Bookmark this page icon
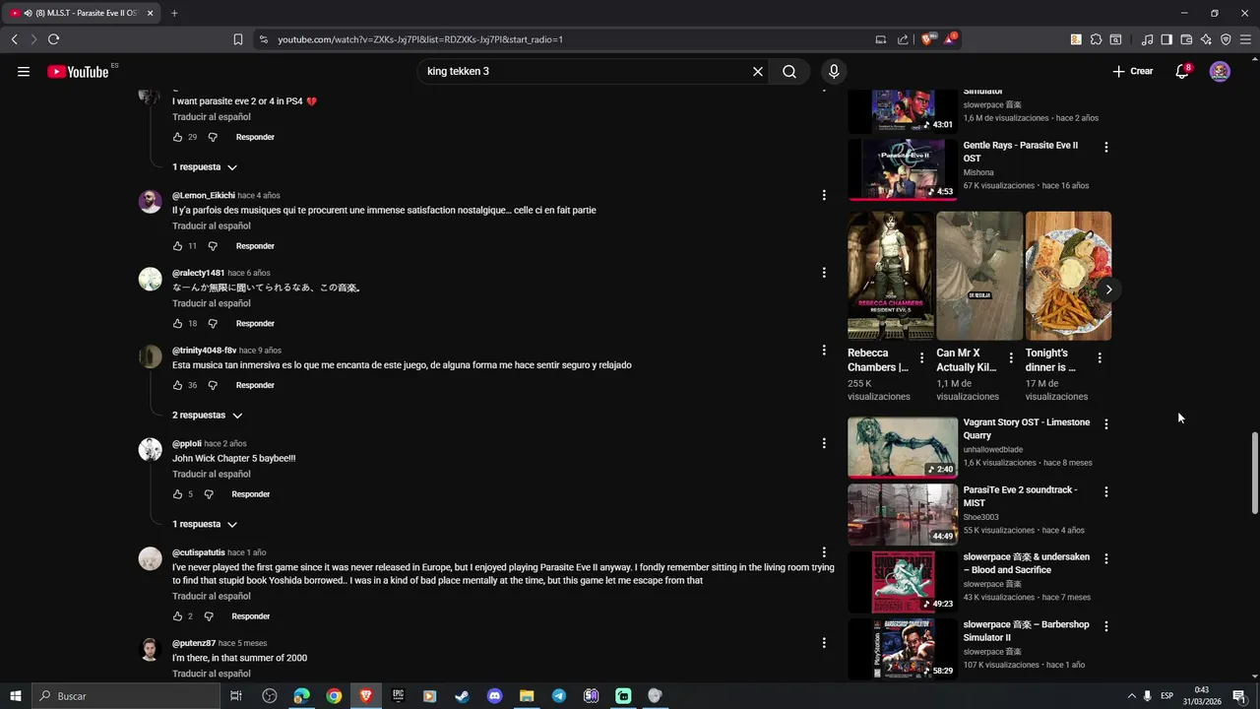This screenshot has height=709, width=1260. pos(238,39)
